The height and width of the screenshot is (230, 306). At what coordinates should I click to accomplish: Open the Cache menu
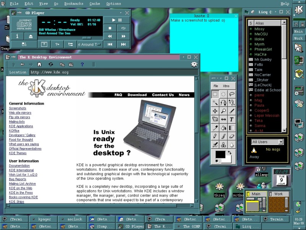(94, 3)
